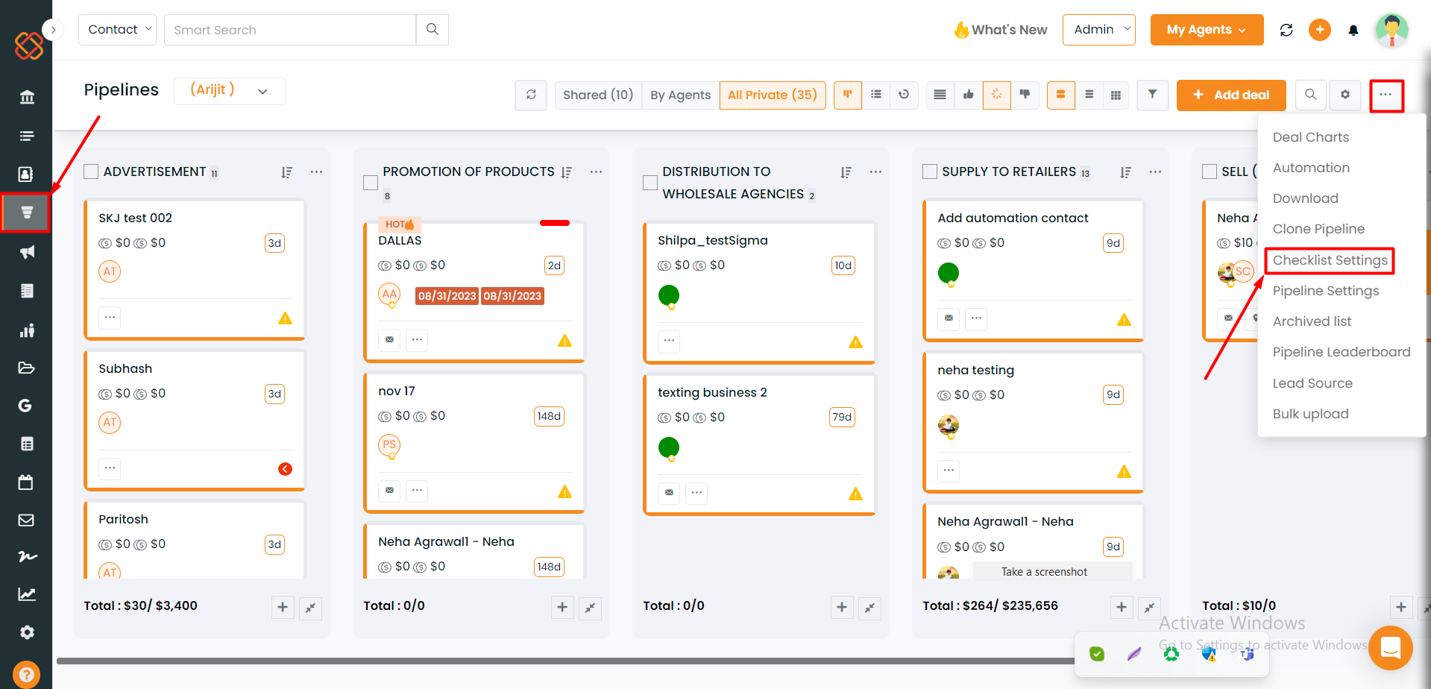Open the deal filter funnel button
The image size is (1431, 689).
[1152, 95]
